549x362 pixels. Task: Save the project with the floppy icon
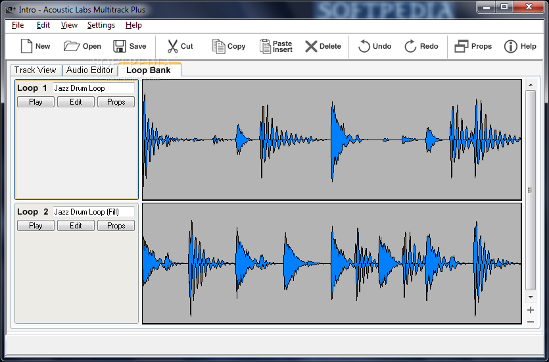tap(120, 46)
